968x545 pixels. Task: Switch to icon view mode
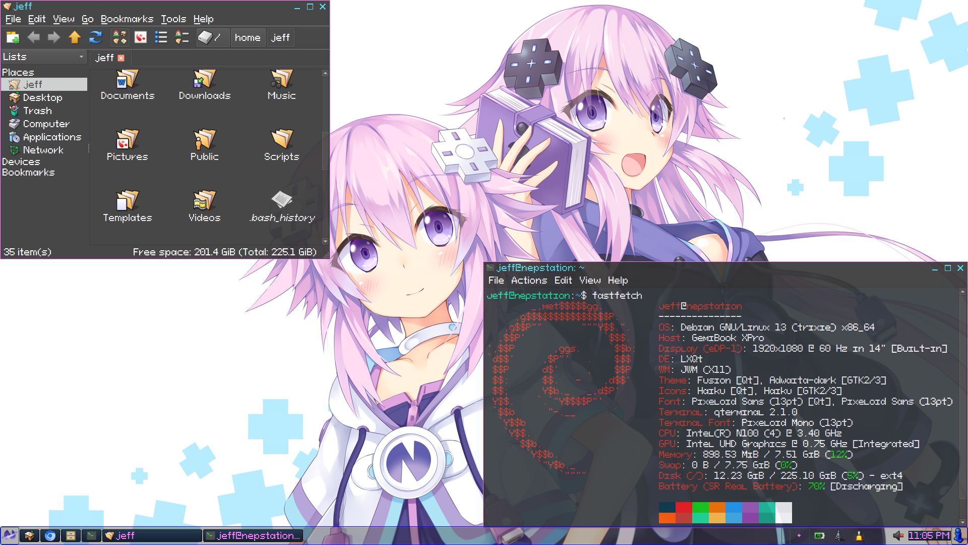tap(119, 37)
